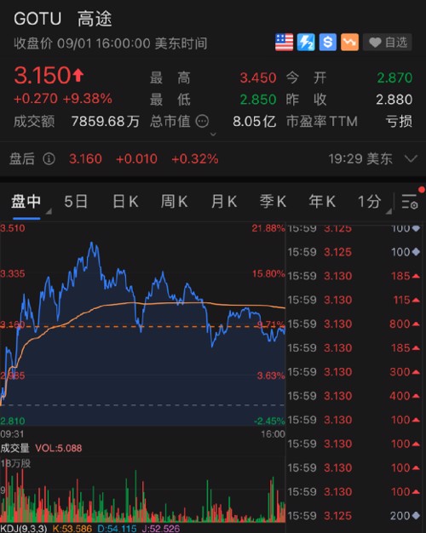
Task: Tap the US flag market icon
Action: coord(284,43)
